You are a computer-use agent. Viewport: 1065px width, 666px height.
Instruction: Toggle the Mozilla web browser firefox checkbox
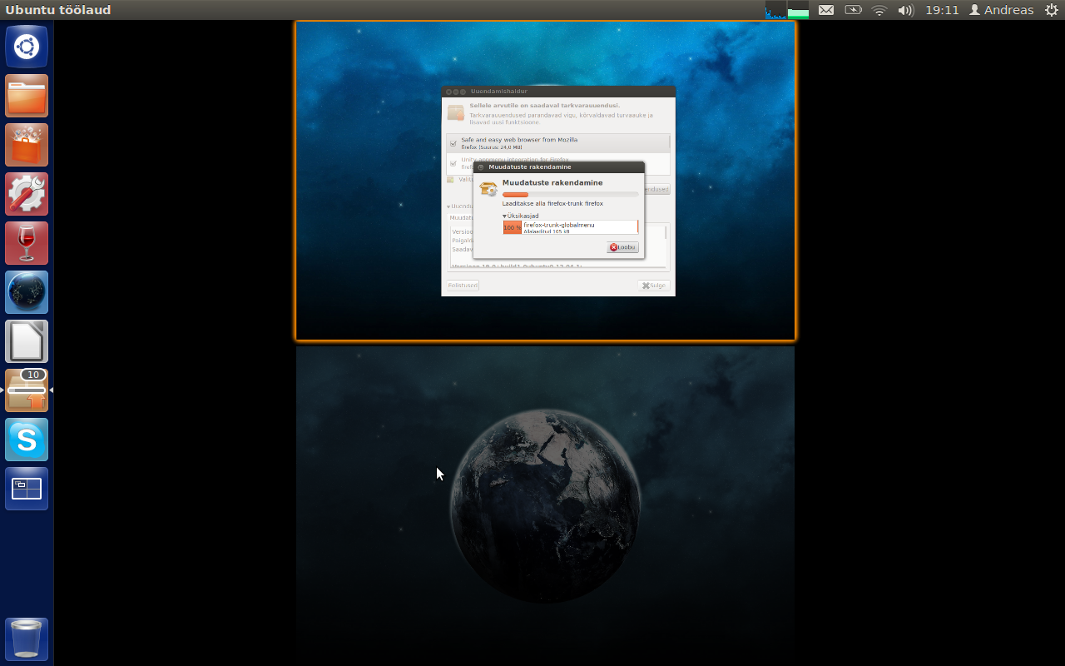453,143
